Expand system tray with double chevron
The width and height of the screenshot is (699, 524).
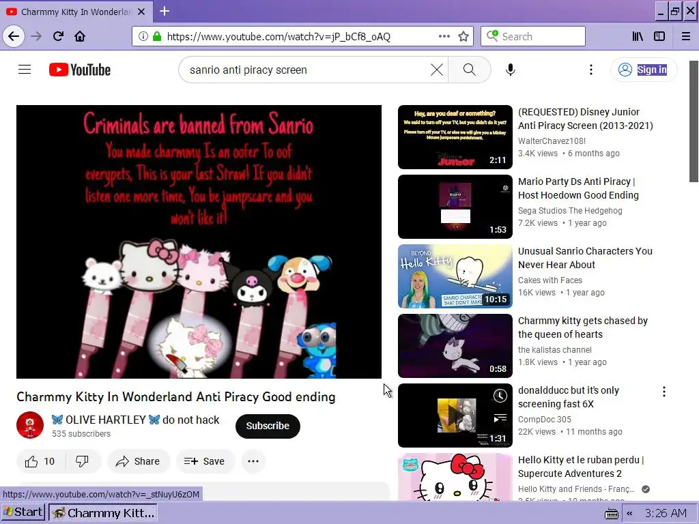(629, 514)
